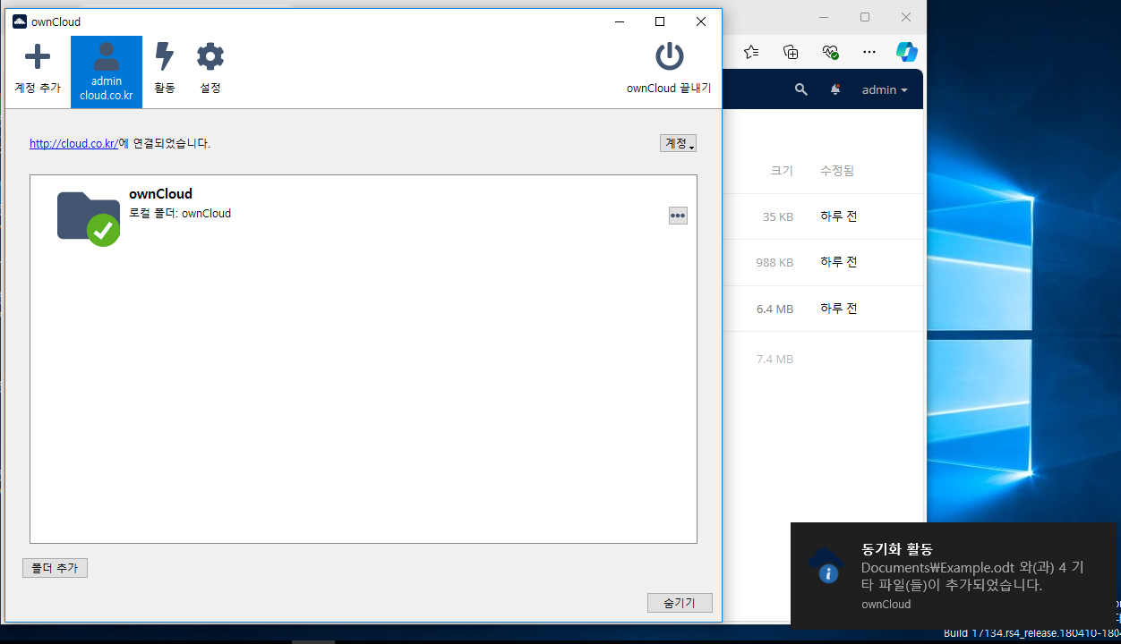Click the ownCloud logo in the title bar
Viewport: 1121px width, 644px height.
click(20, 21)
